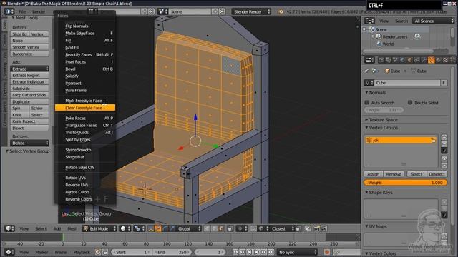This screenshot has height=257, width=458.
Task: Select the jok vertex group entry
Action: coord(401,140)
